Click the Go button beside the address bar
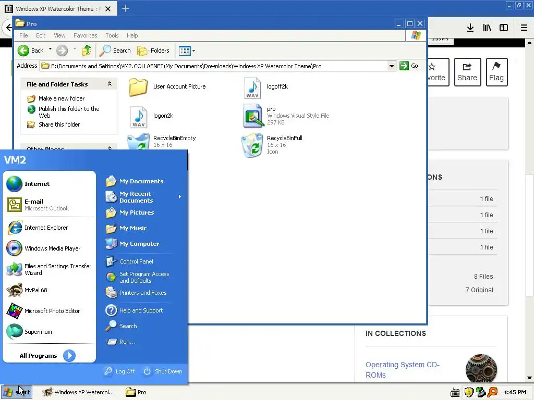This screenshot has height=400, width=534. [409, 66]
